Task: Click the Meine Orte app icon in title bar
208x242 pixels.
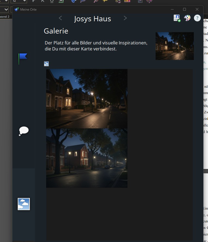Action: [x=17, y=10]
